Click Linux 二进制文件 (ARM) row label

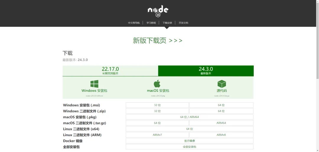(x=82, y=135)
